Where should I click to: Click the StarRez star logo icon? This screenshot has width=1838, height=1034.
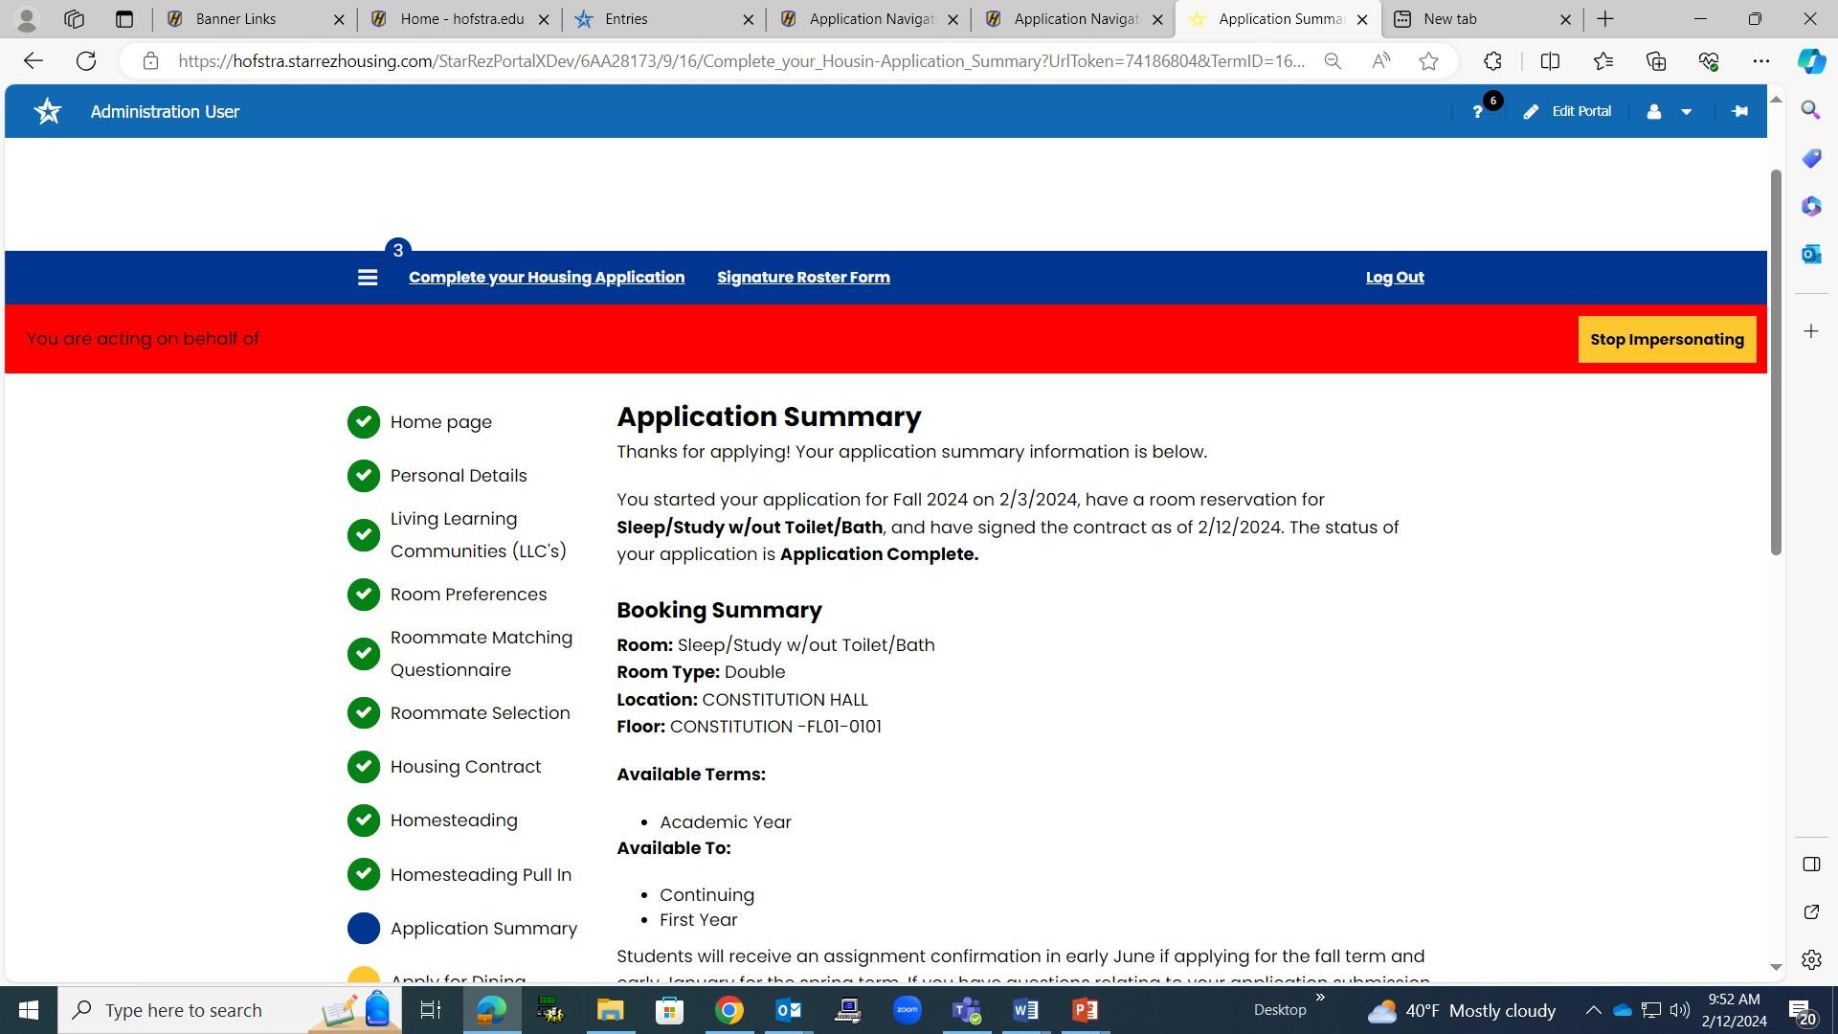coord(48,111)
